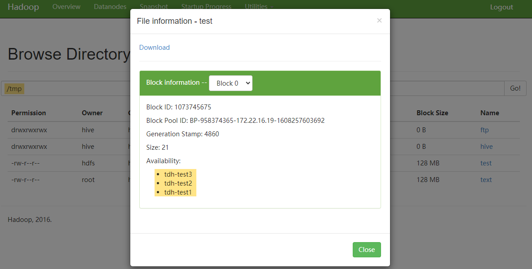Click the Go! button
Viewport: 532px width, 269px height.
coord(515,88)
